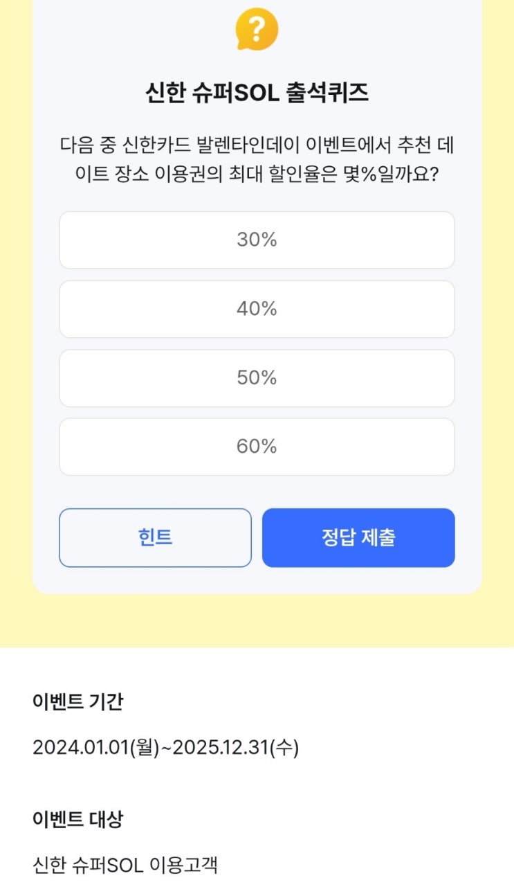The width and height of the screenshot is (514, 887).
Task: Select the 30% answer option
Action: pyautogui.click(x=257, y=240)
